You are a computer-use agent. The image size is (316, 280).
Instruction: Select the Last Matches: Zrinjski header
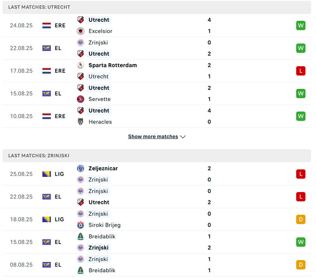click(39, 156)
